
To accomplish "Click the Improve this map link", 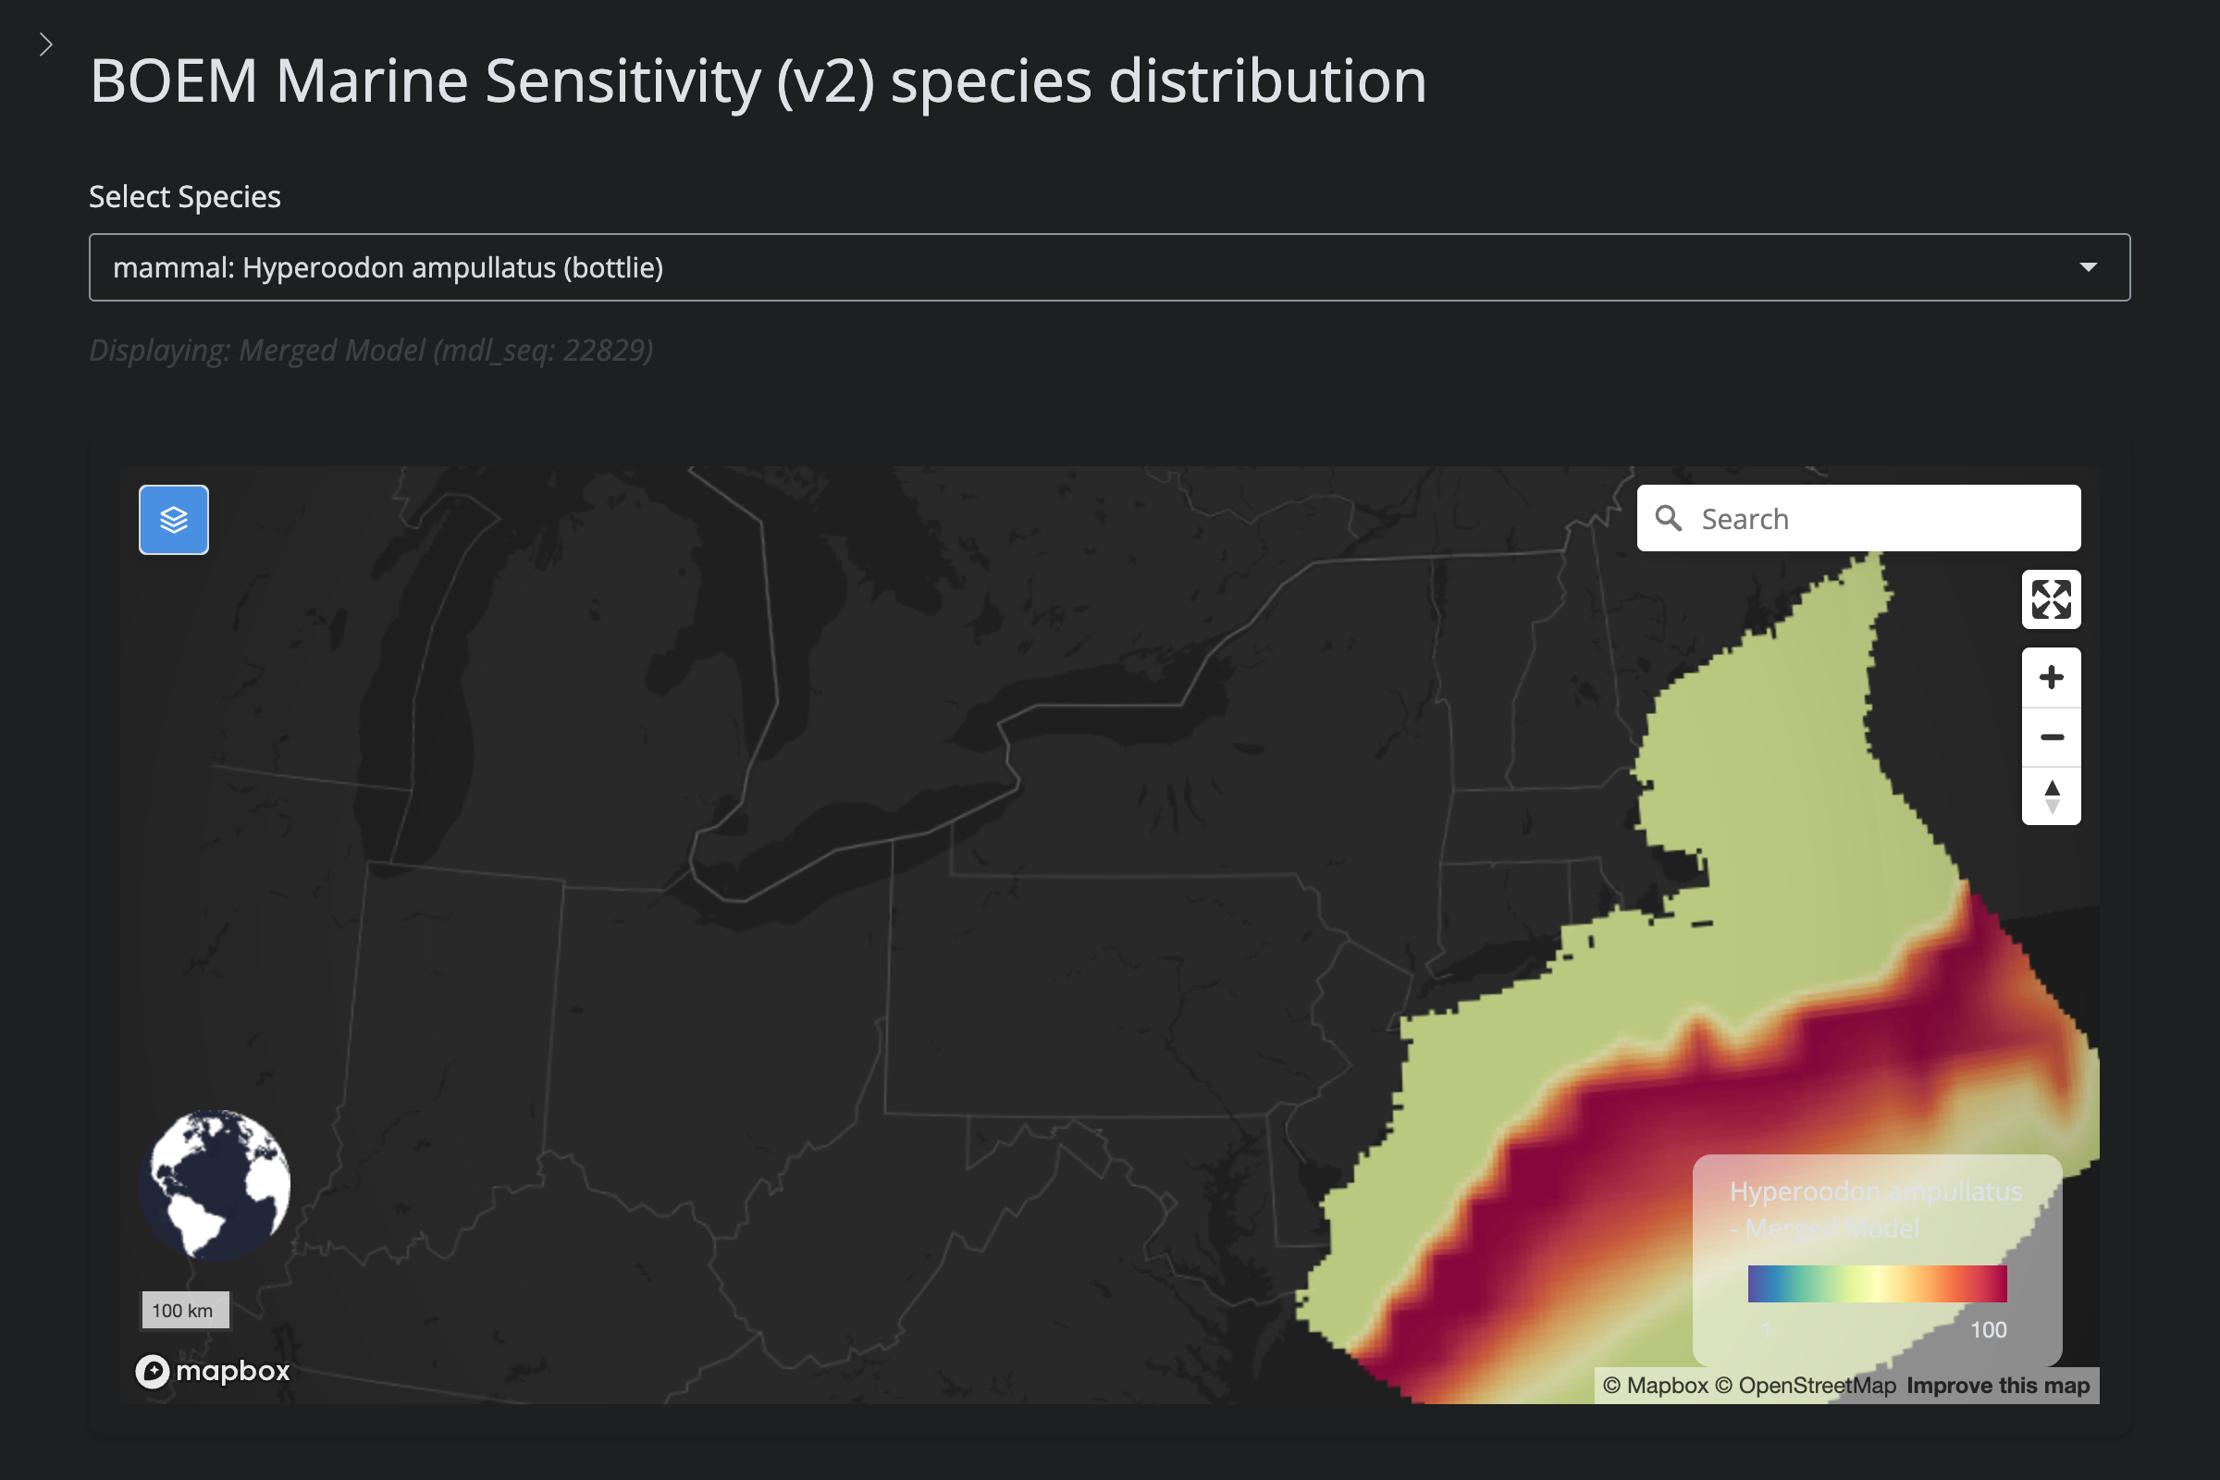I will click(1997, 1386).
